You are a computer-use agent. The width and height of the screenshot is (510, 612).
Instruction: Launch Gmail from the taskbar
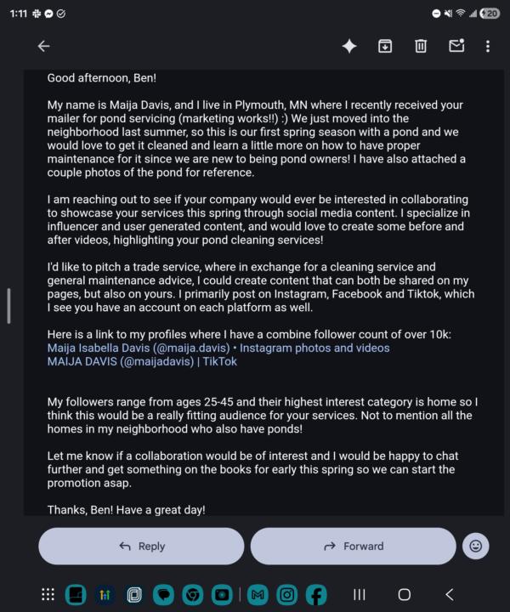point(258,594)
